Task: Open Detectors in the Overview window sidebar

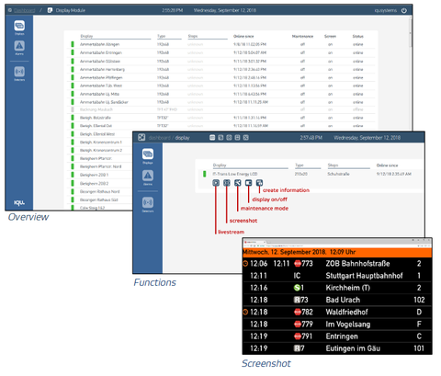Action: click(x=19, y=74)
